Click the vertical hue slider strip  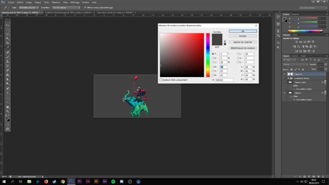pyautogui.click(x=208, y=55)
